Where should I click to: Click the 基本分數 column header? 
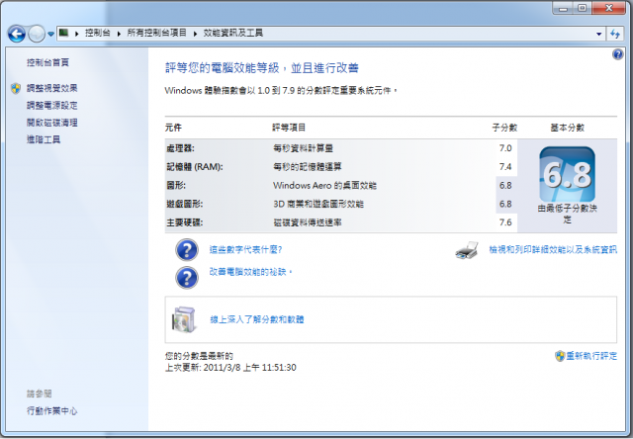click(567, 128)
